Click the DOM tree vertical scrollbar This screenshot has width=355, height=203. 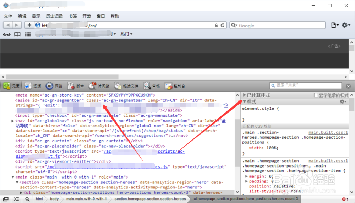(x=237, y=144)
